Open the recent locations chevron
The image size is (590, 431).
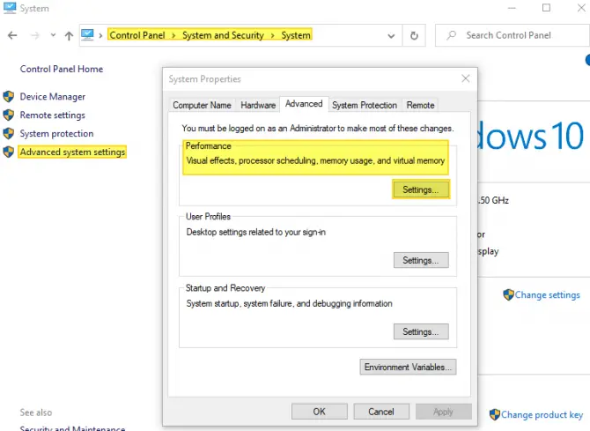pos(53,35)
